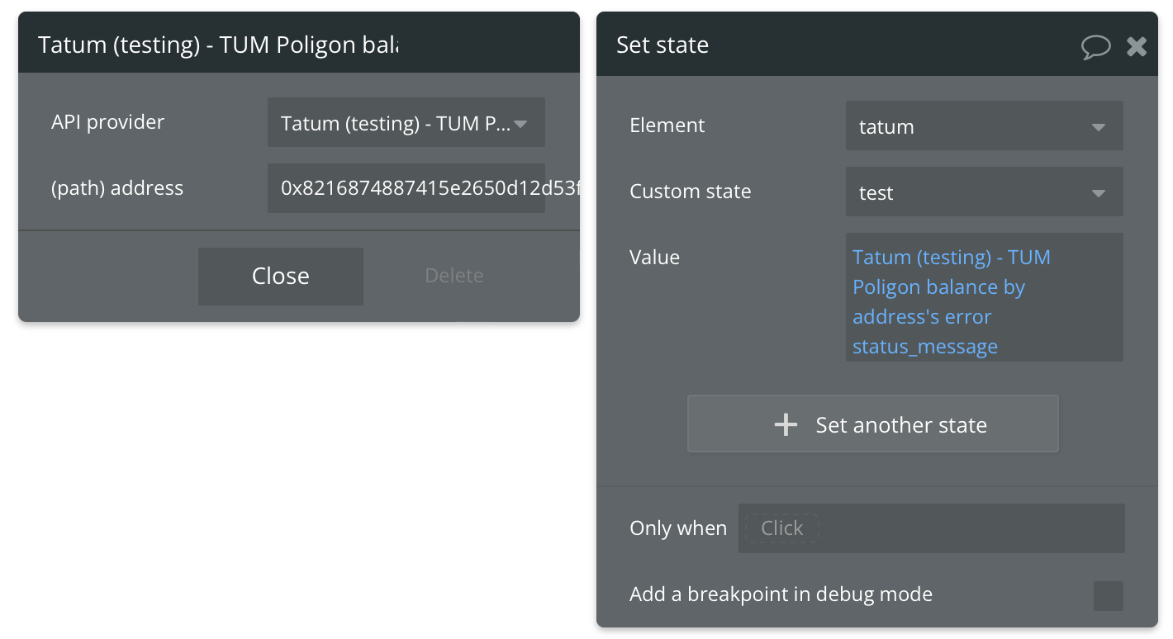Open the Custom state dropdown showing test

tap(985, 192)
